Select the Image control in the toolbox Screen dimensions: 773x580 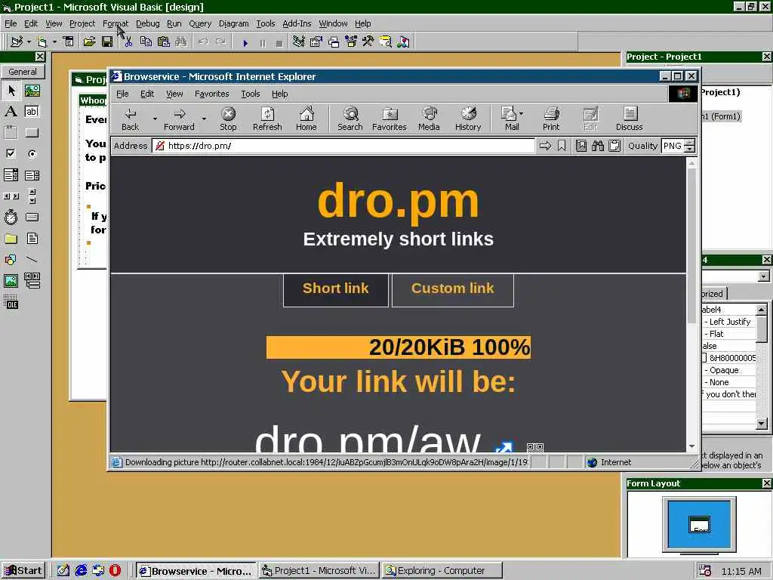11,281
